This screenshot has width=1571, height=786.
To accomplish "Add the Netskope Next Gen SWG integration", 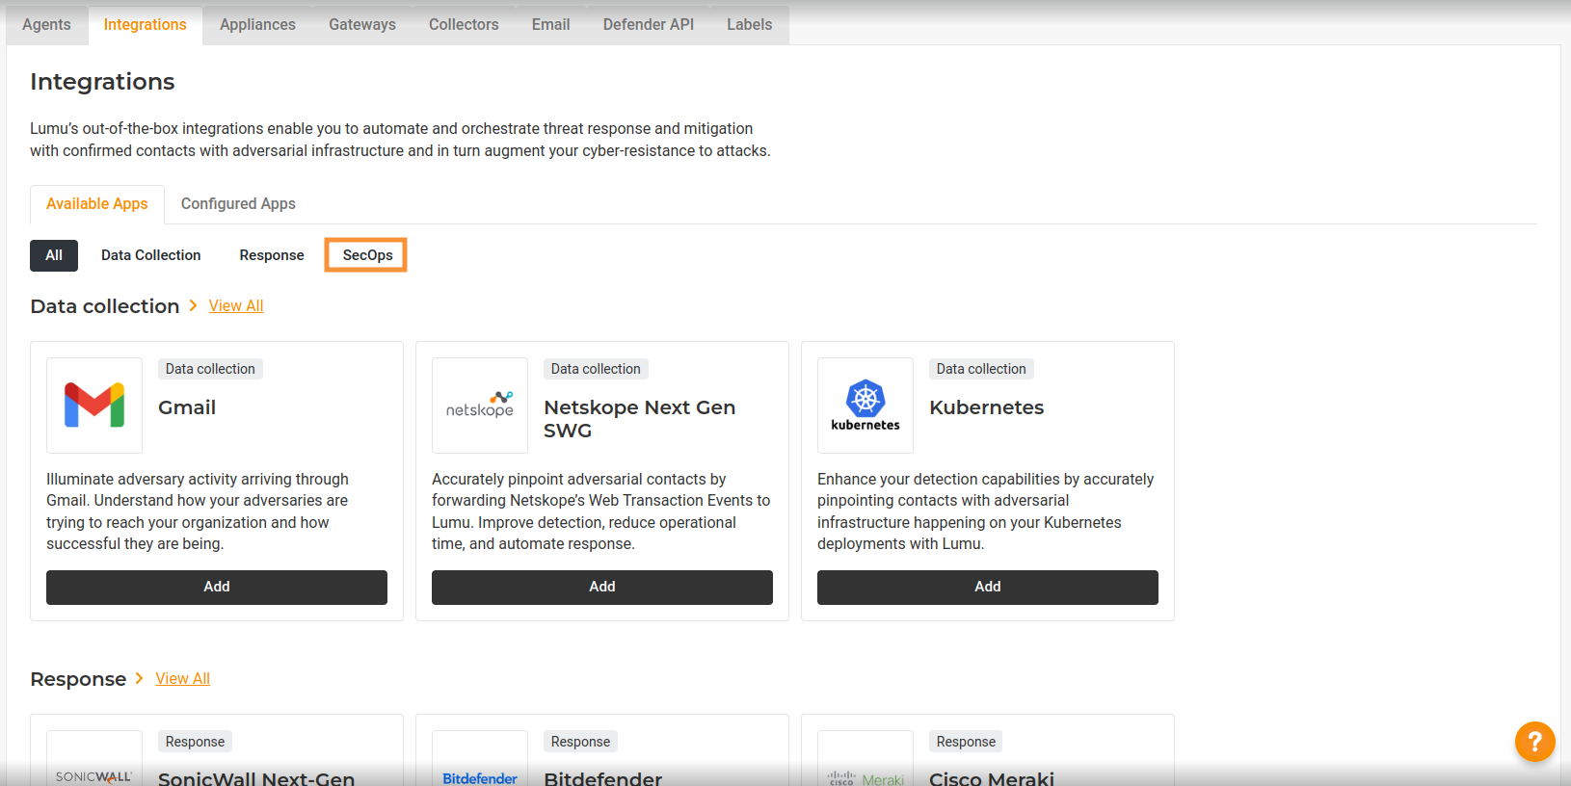I will pyautogui.click(x=602, y=587).
